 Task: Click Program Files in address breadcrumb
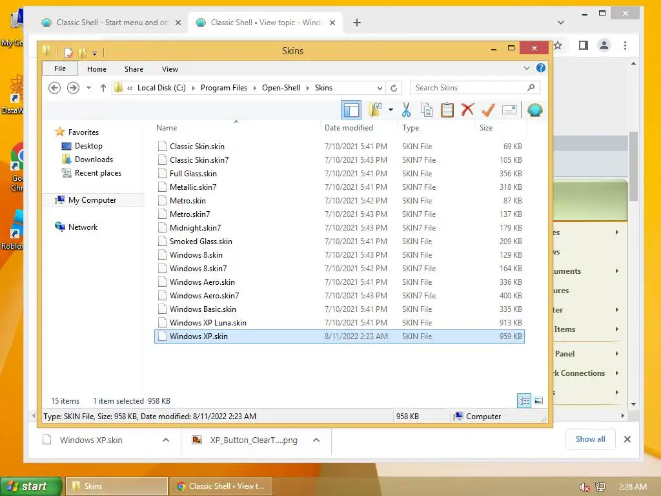click(x=224, y=88)
